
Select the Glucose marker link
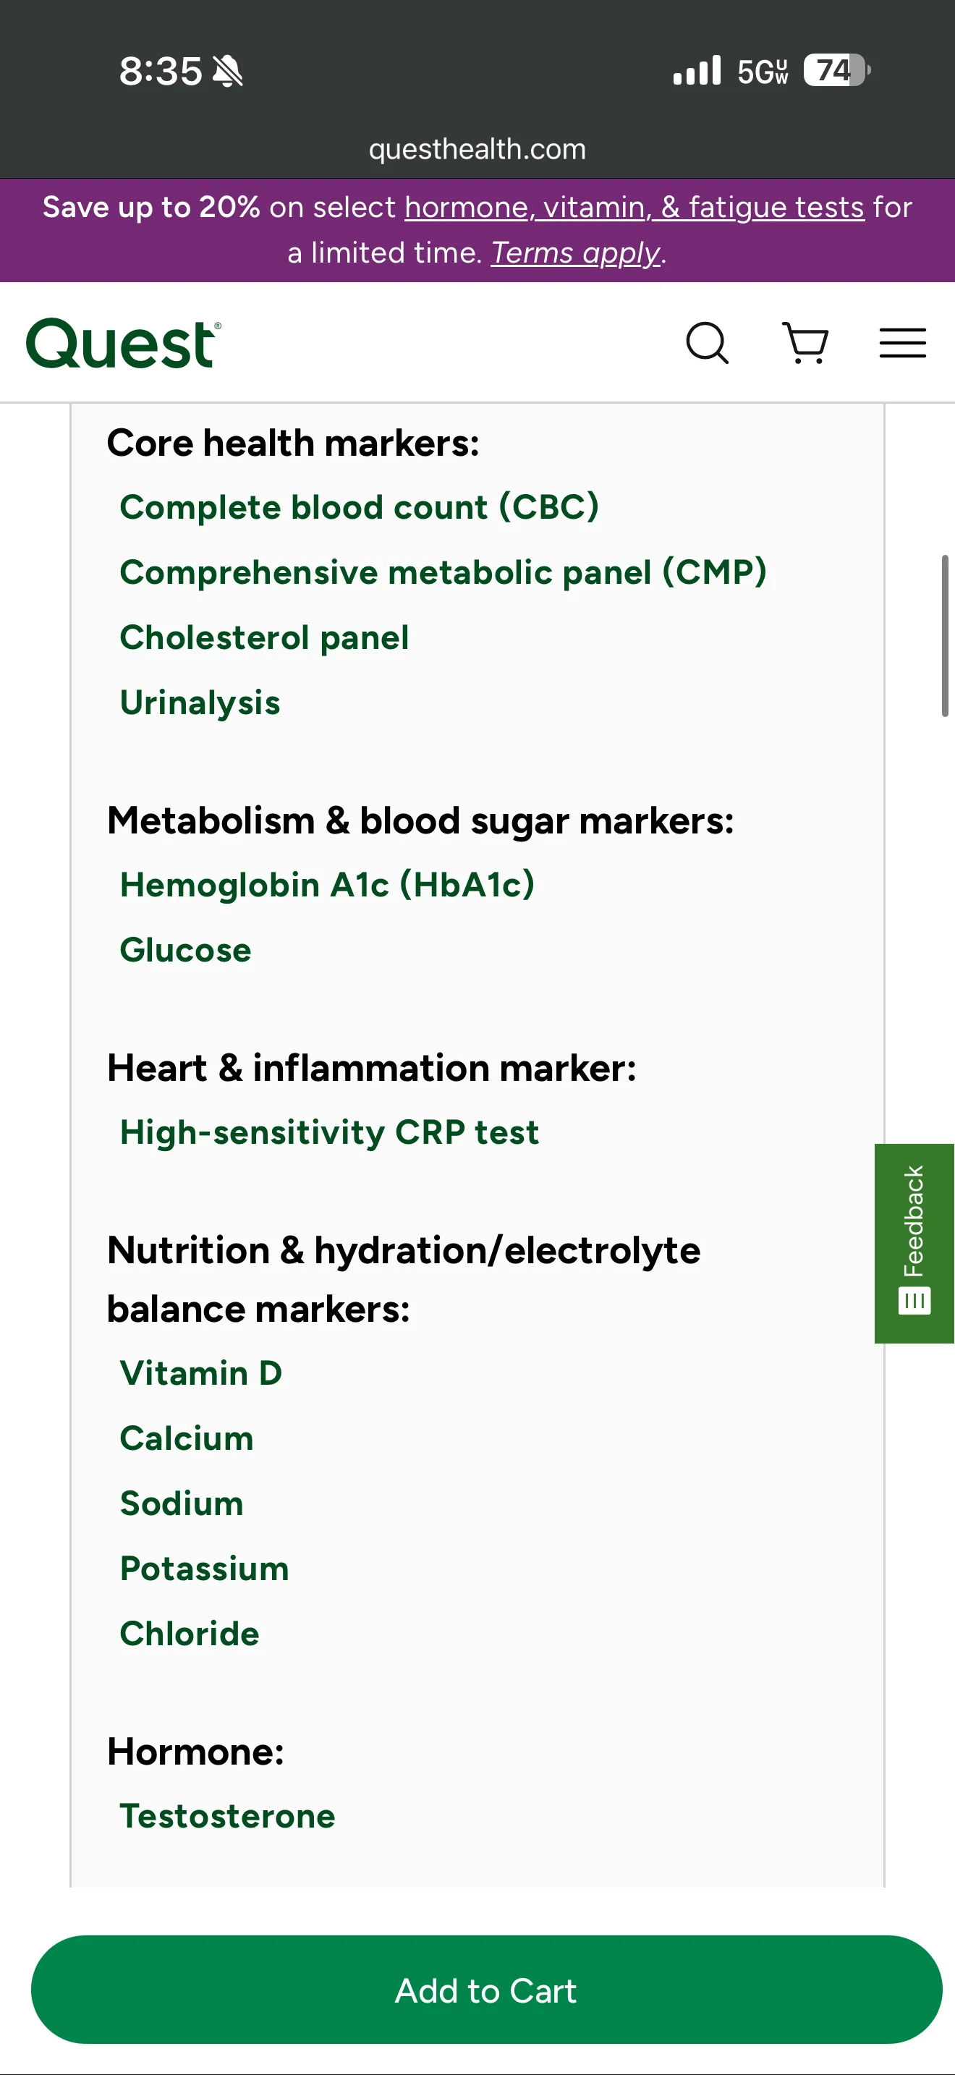(185, 950)
